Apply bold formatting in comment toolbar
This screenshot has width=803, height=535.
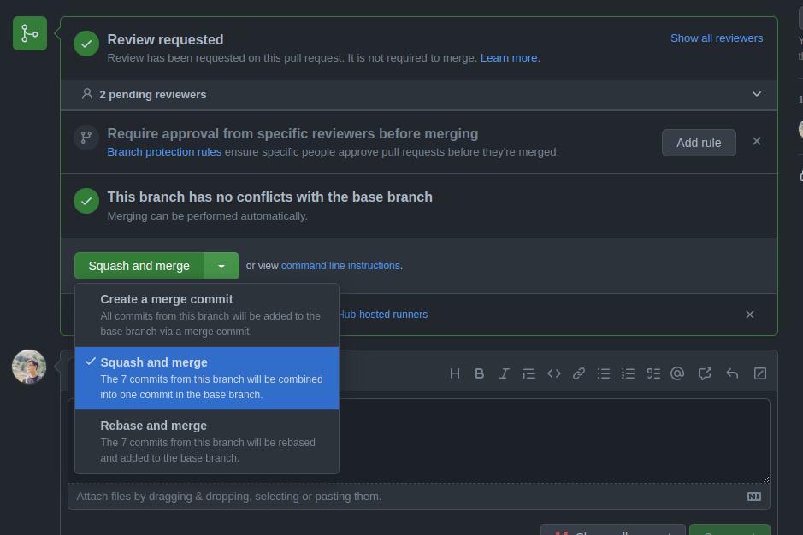(x=480, y=373)
